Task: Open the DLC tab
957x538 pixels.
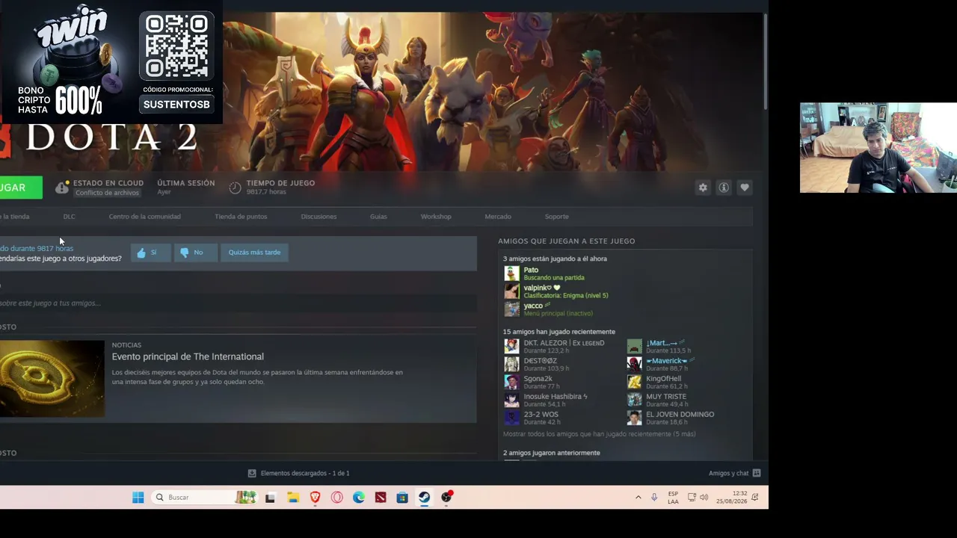Action: pyautogui.click(x=70, y=217)
